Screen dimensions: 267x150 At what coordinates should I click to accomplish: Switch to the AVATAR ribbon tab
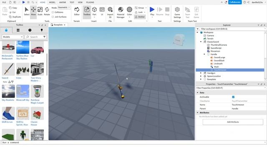(x=63, y=2)
